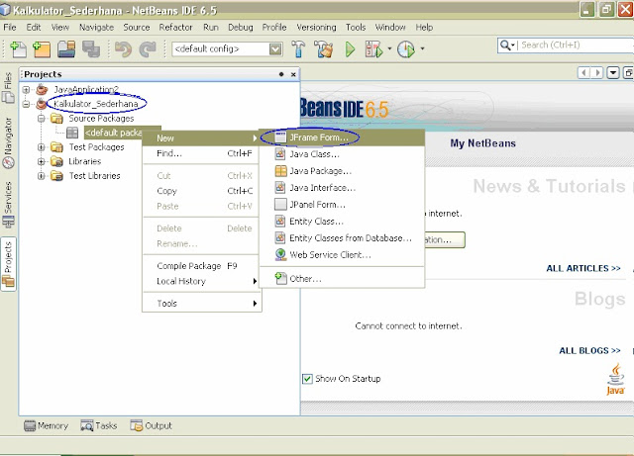Viewport: 634px width, 456px height.
Task: Click the Undo arrow icon
Action: click(123, 49)
